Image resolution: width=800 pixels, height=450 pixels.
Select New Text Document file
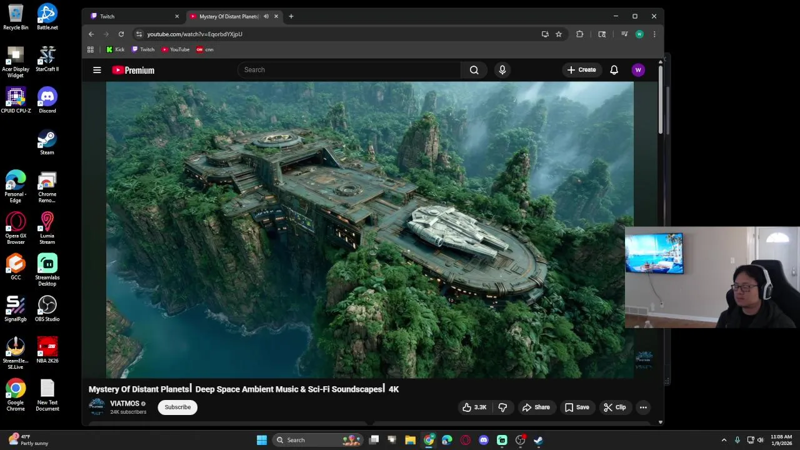pyautogui.click(x=47, y=395)
